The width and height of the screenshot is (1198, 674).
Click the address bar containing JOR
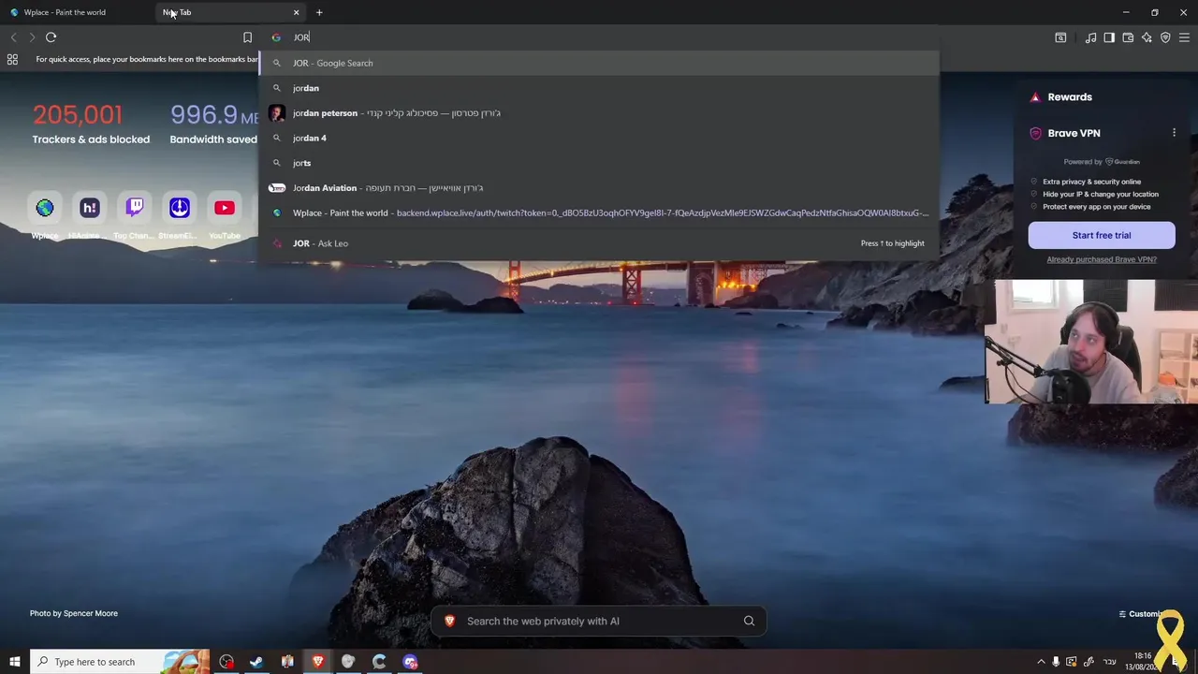pos(599,37)
